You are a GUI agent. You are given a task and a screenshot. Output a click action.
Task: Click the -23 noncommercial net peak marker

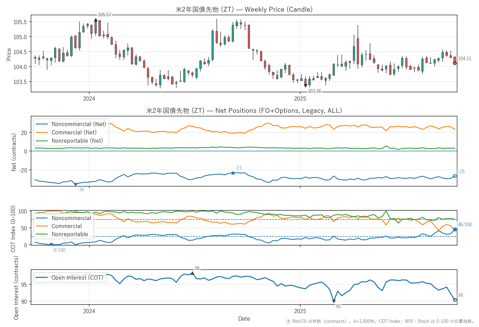(x=233, y=173)
